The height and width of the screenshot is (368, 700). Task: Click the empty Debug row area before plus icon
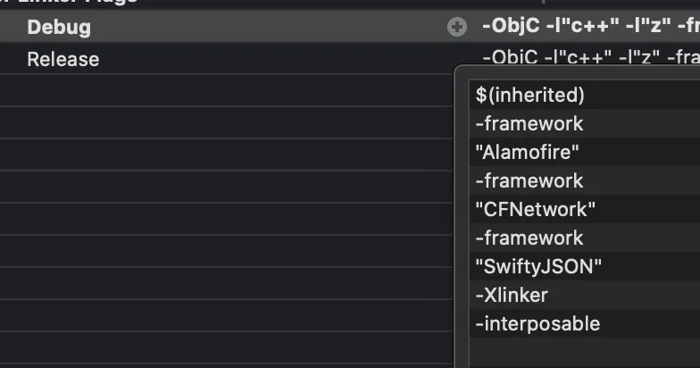point(268,27)
